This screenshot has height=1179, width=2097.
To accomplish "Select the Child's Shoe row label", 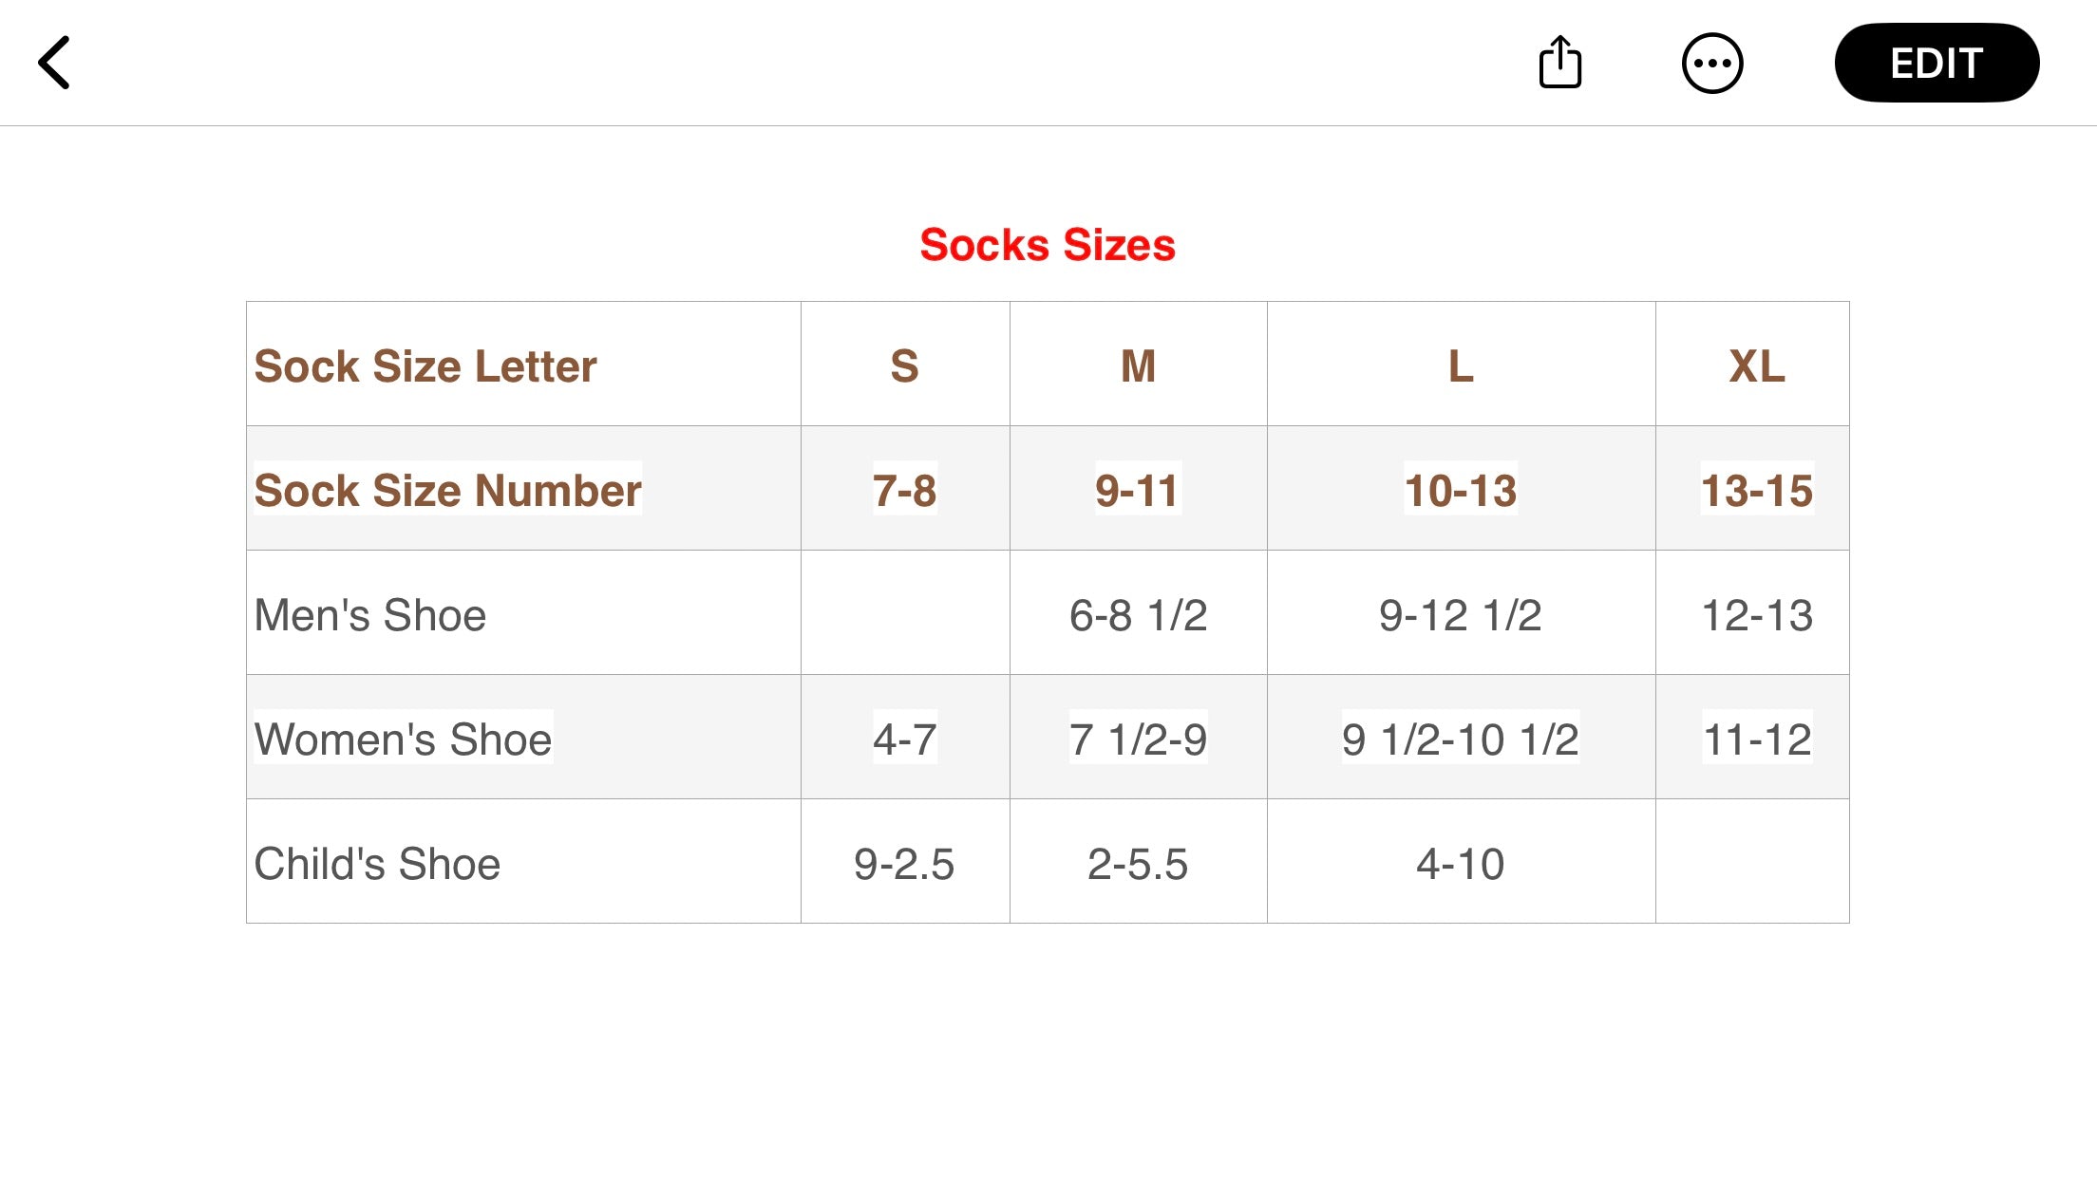I will tap(377, 863).
